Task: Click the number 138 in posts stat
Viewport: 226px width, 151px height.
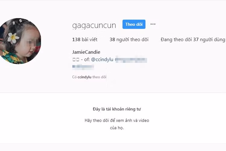Action: [76, 40]
